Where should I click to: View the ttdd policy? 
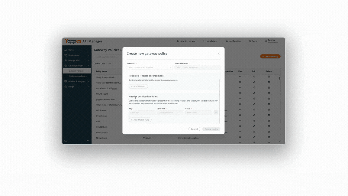pos(240,121)
